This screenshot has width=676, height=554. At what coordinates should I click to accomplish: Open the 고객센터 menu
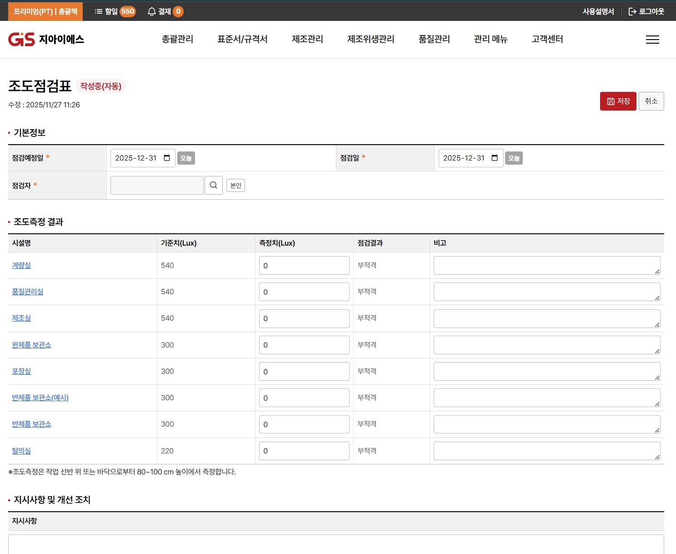click(x=547, y=40)
